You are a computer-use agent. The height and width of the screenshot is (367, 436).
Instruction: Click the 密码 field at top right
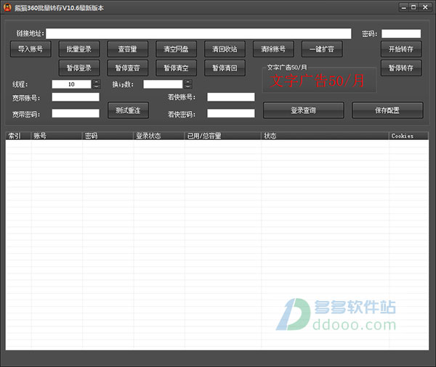401,33
